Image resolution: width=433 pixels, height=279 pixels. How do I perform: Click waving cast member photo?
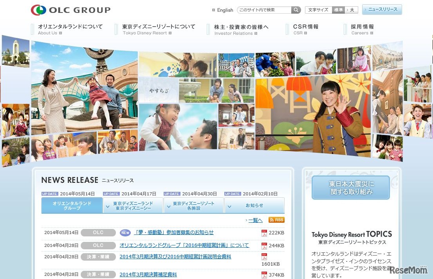click(x=313, y=116)
